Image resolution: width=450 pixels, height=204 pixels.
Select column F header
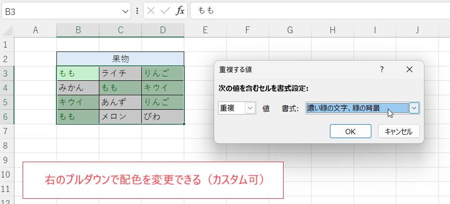(x=248, y=30)
